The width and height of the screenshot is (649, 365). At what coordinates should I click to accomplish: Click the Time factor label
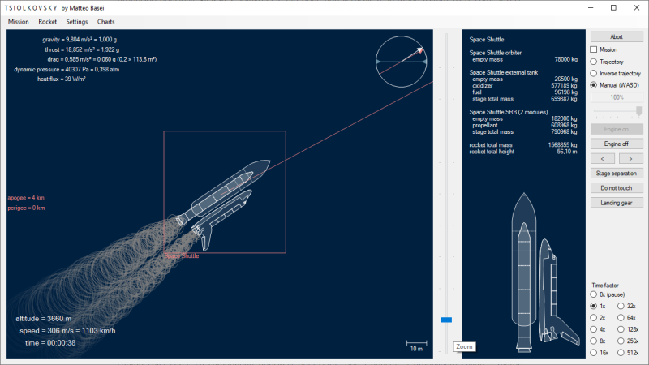604,286
